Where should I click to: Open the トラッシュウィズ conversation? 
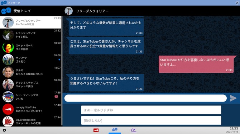click(30, 35)
